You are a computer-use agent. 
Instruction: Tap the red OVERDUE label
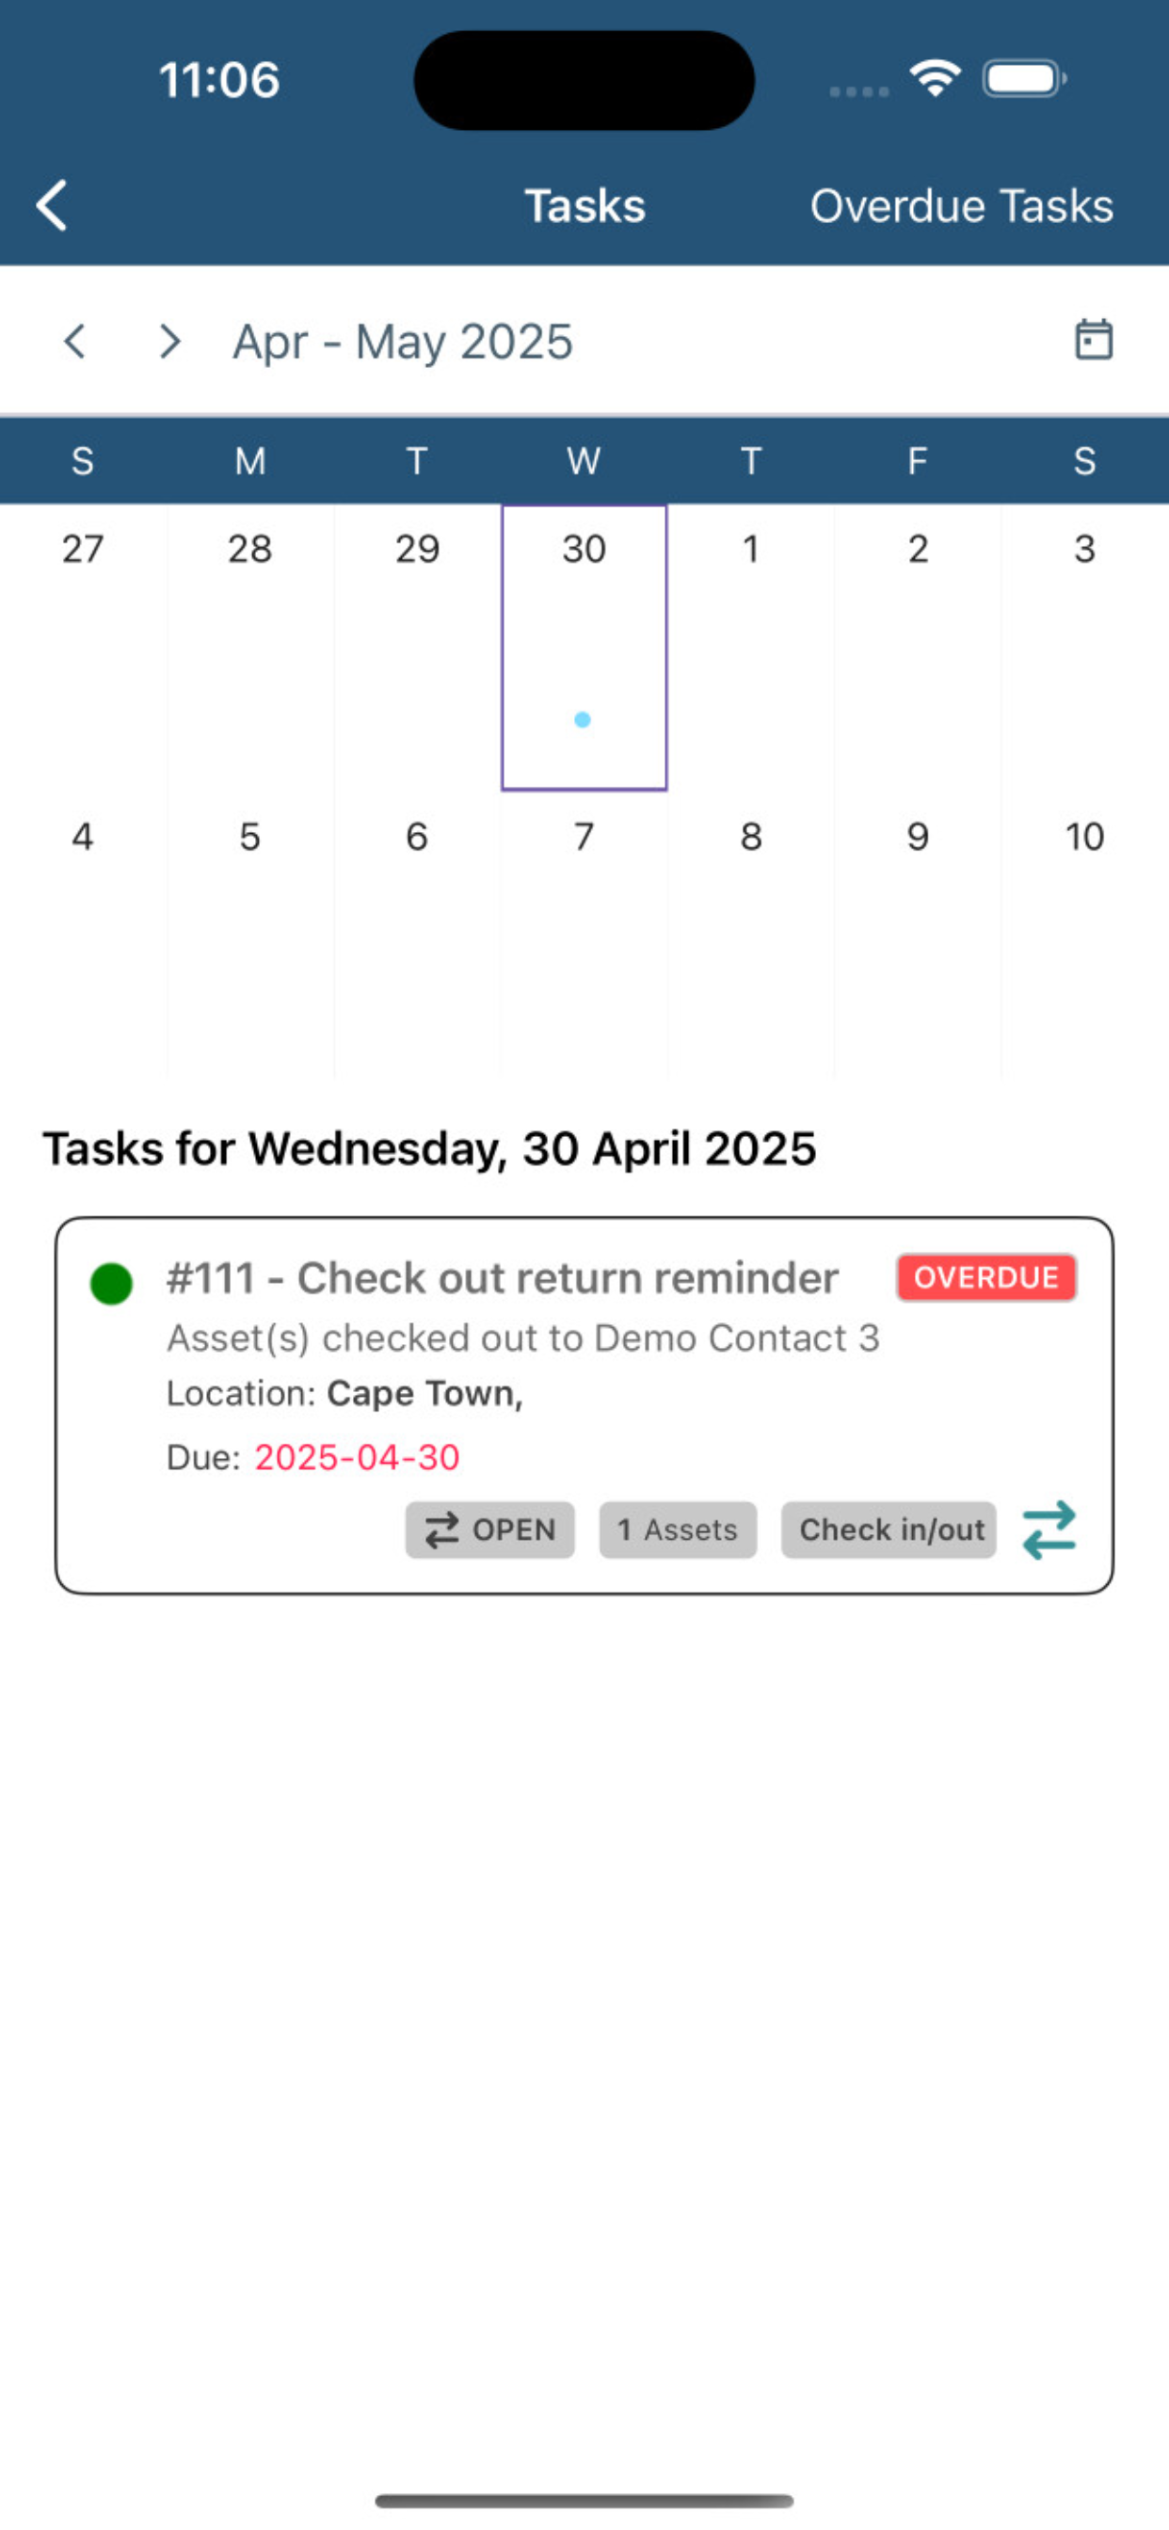(x=986, y=1278)
